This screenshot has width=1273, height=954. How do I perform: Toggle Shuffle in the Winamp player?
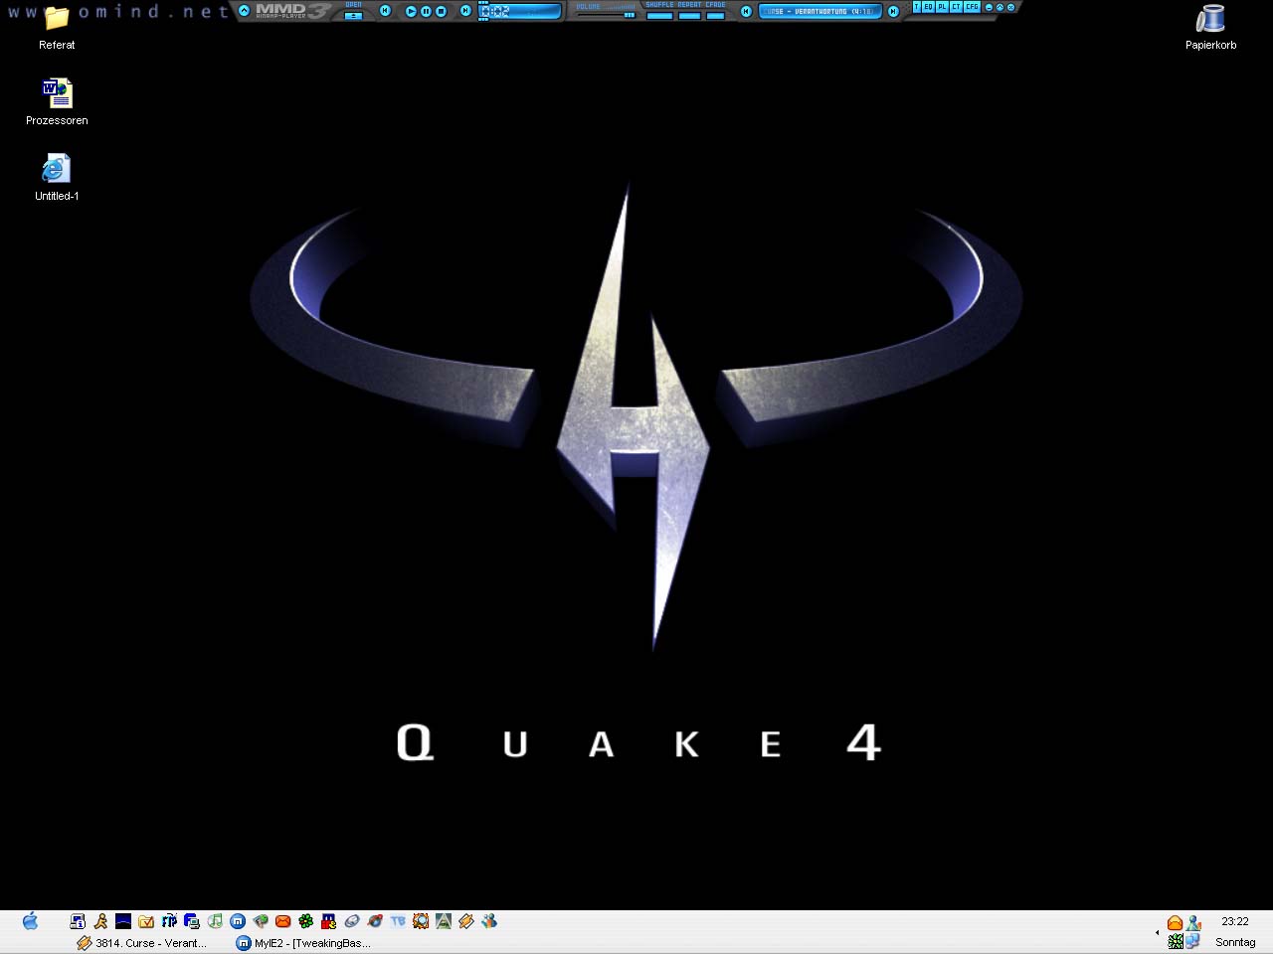tap(659, 15)
